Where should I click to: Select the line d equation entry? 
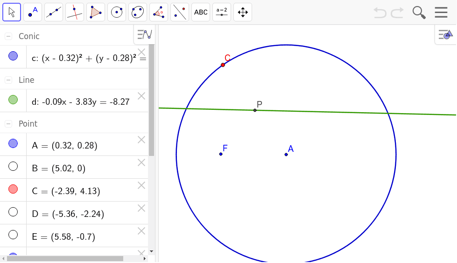pos(87,101)
